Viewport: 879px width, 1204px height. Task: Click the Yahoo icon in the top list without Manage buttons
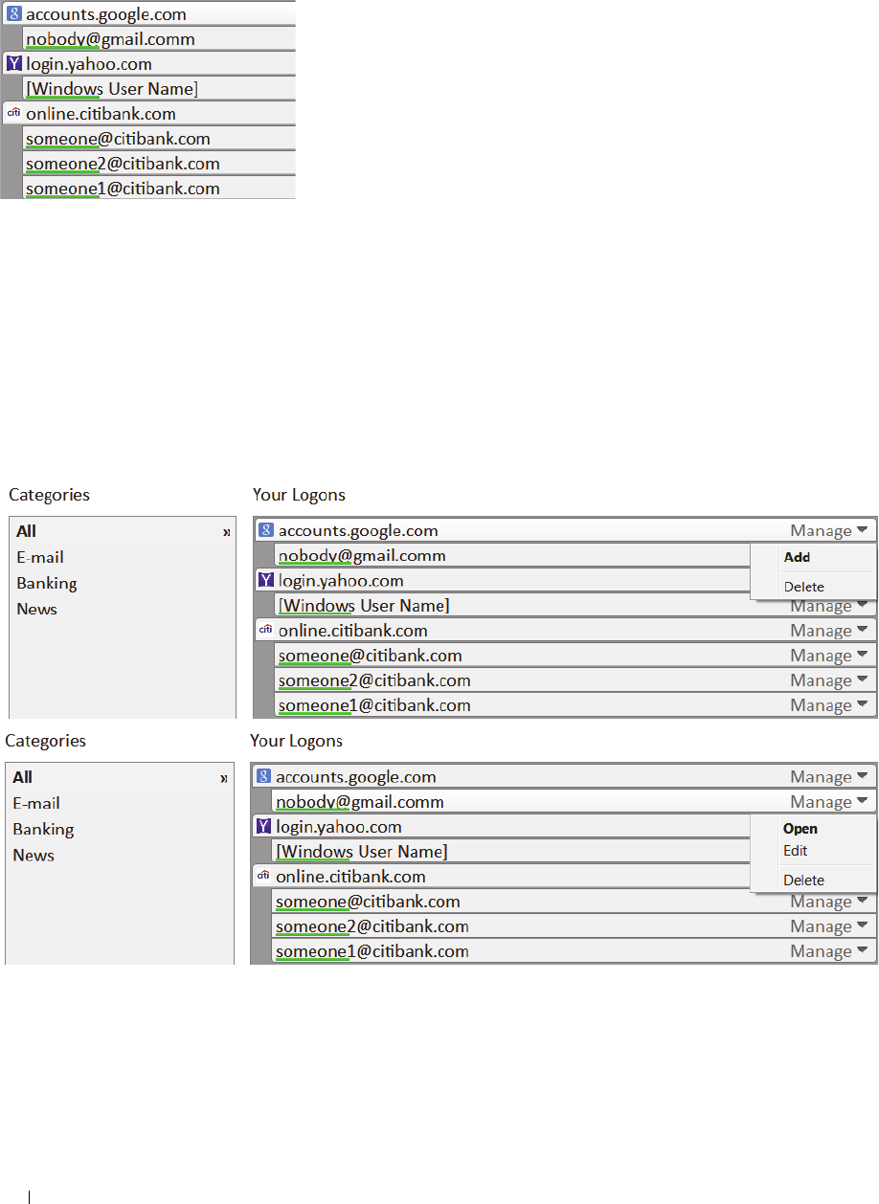click(x=13, y=64)
